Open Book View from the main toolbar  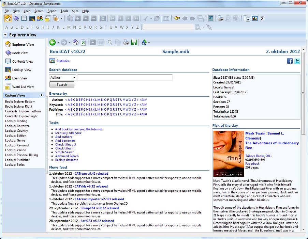point(16,18)
